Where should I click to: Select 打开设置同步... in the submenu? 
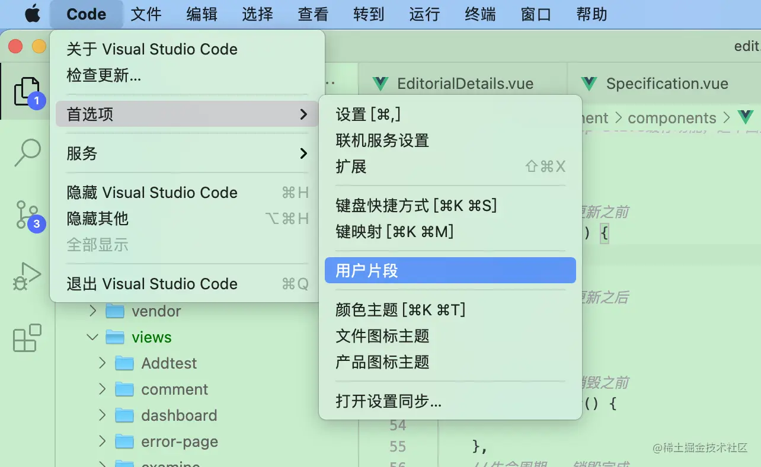coord(450,401)
